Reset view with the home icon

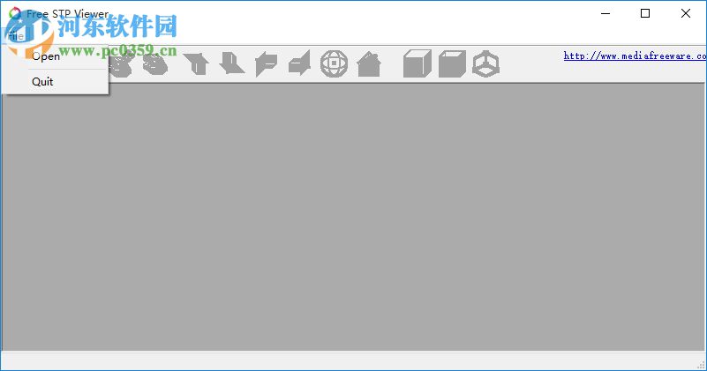369,64
